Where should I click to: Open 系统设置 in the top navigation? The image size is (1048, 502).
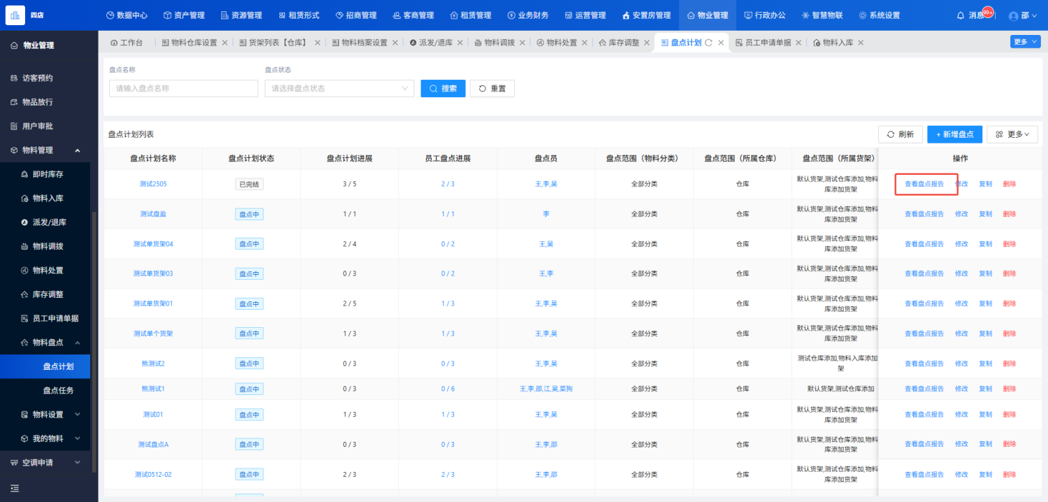click(879, 15)
